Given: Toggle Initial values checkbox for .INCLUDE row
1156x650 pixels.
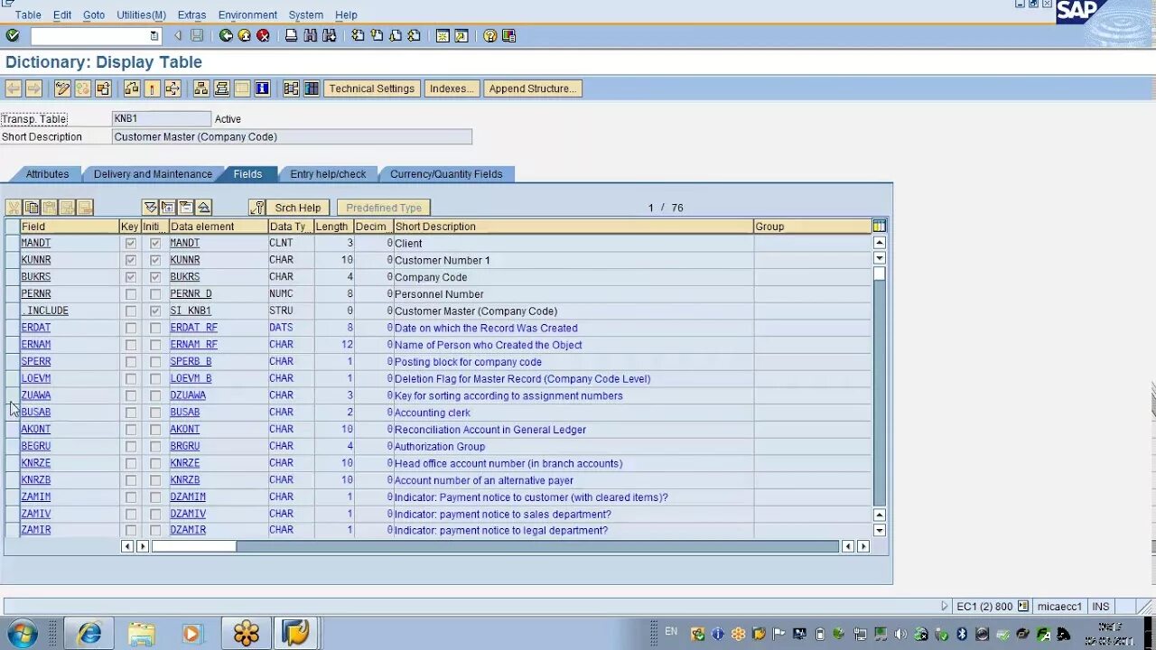Looking at the screenshot, I should (x=155, y=311).
